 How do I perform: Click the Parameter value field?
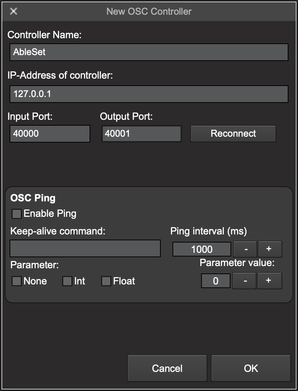[216, 281]
